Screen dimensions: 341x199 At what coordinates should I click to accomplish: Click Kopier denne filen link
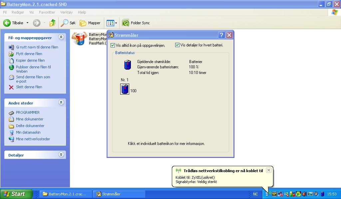[30, 60]
